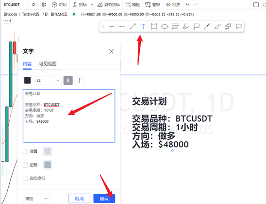Open 财务指标 financial metrics
266x204 pixels.
pyautogui.click(x=109, y=4)
